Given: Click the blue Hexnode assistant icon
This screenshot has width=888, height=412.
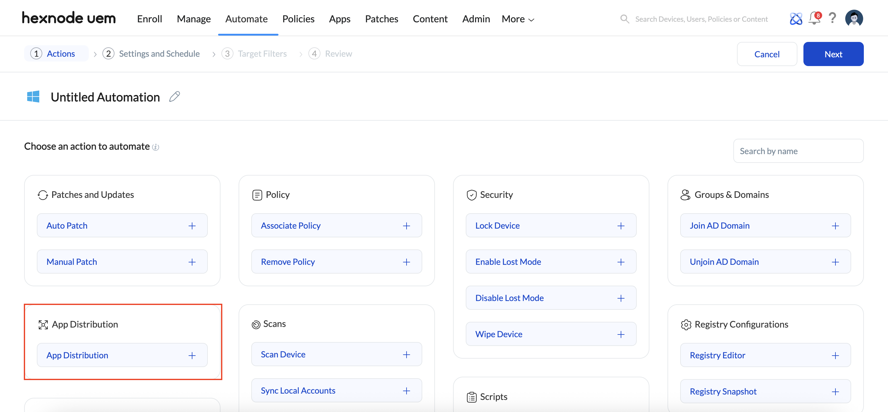Looking at the screenshot, I should pyautogui.click(x=796, y=19).
